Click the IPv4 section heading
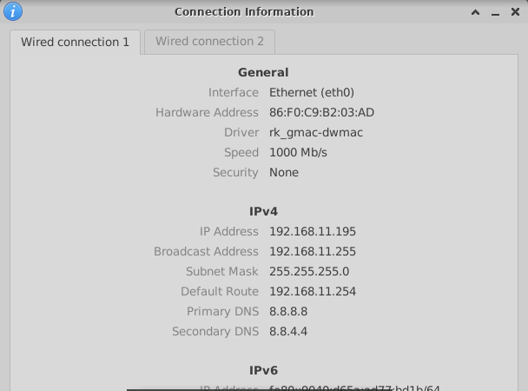Viewport: 528px width, 391px height. [263, 211]
